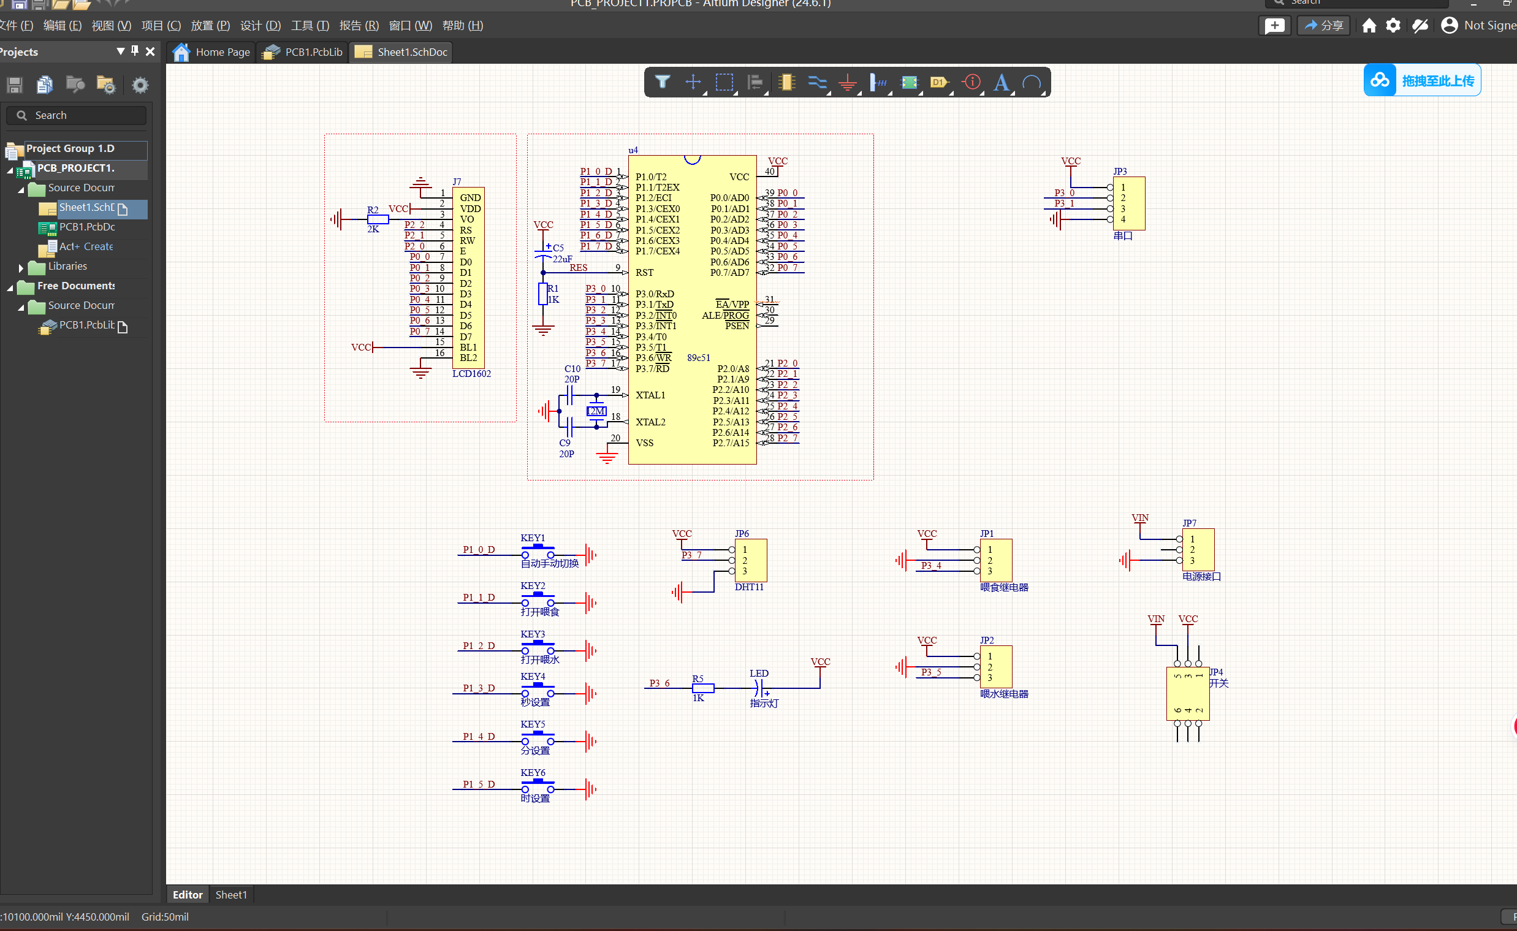Select the Sheet1.SchDoc document tab

[x=401, y=52]
